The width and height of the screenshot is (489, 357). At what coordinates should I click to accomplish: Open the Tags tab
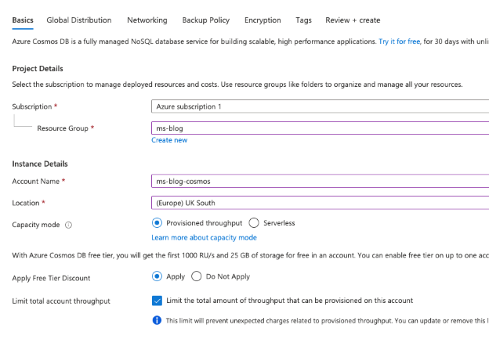pos(303,20)
